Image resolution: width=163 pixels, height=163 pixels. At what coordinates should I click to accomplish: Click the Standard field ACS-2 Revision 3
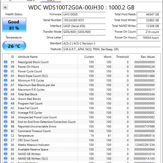(x=111, y=43)
